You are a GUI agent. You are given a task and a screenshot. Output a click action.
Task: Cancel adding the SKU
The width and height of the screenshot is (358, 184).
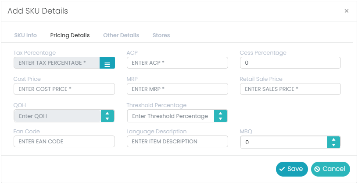click(x=330, y=169)
